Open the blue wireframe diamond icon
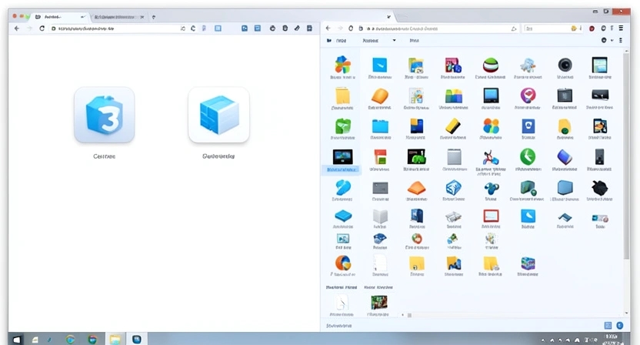 coord(453,188)
